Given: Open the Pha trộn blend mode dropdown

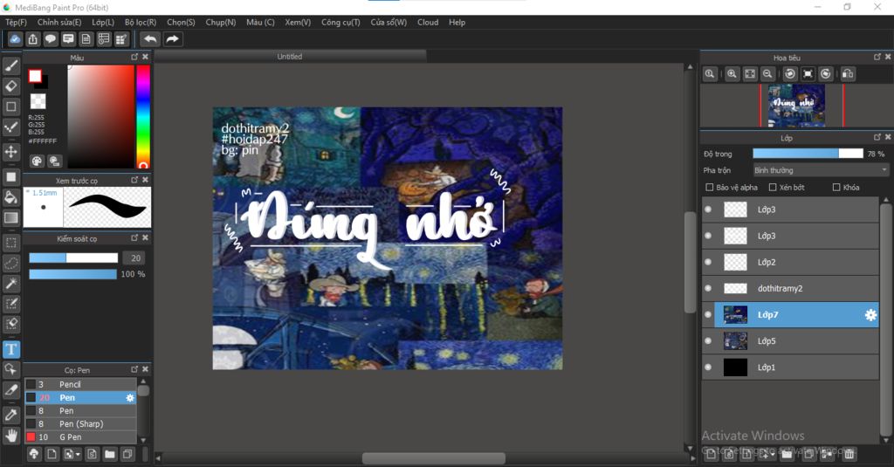Looking at the screenshot, I should pos(821,170).
